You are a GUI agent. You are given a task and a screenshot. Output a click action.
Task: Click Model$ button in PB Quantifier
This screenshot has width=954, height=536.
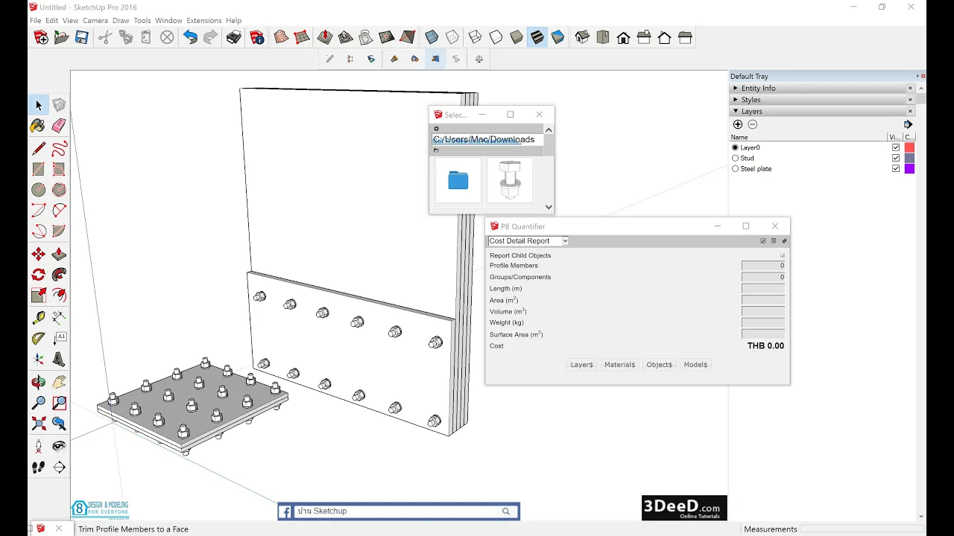695,365
